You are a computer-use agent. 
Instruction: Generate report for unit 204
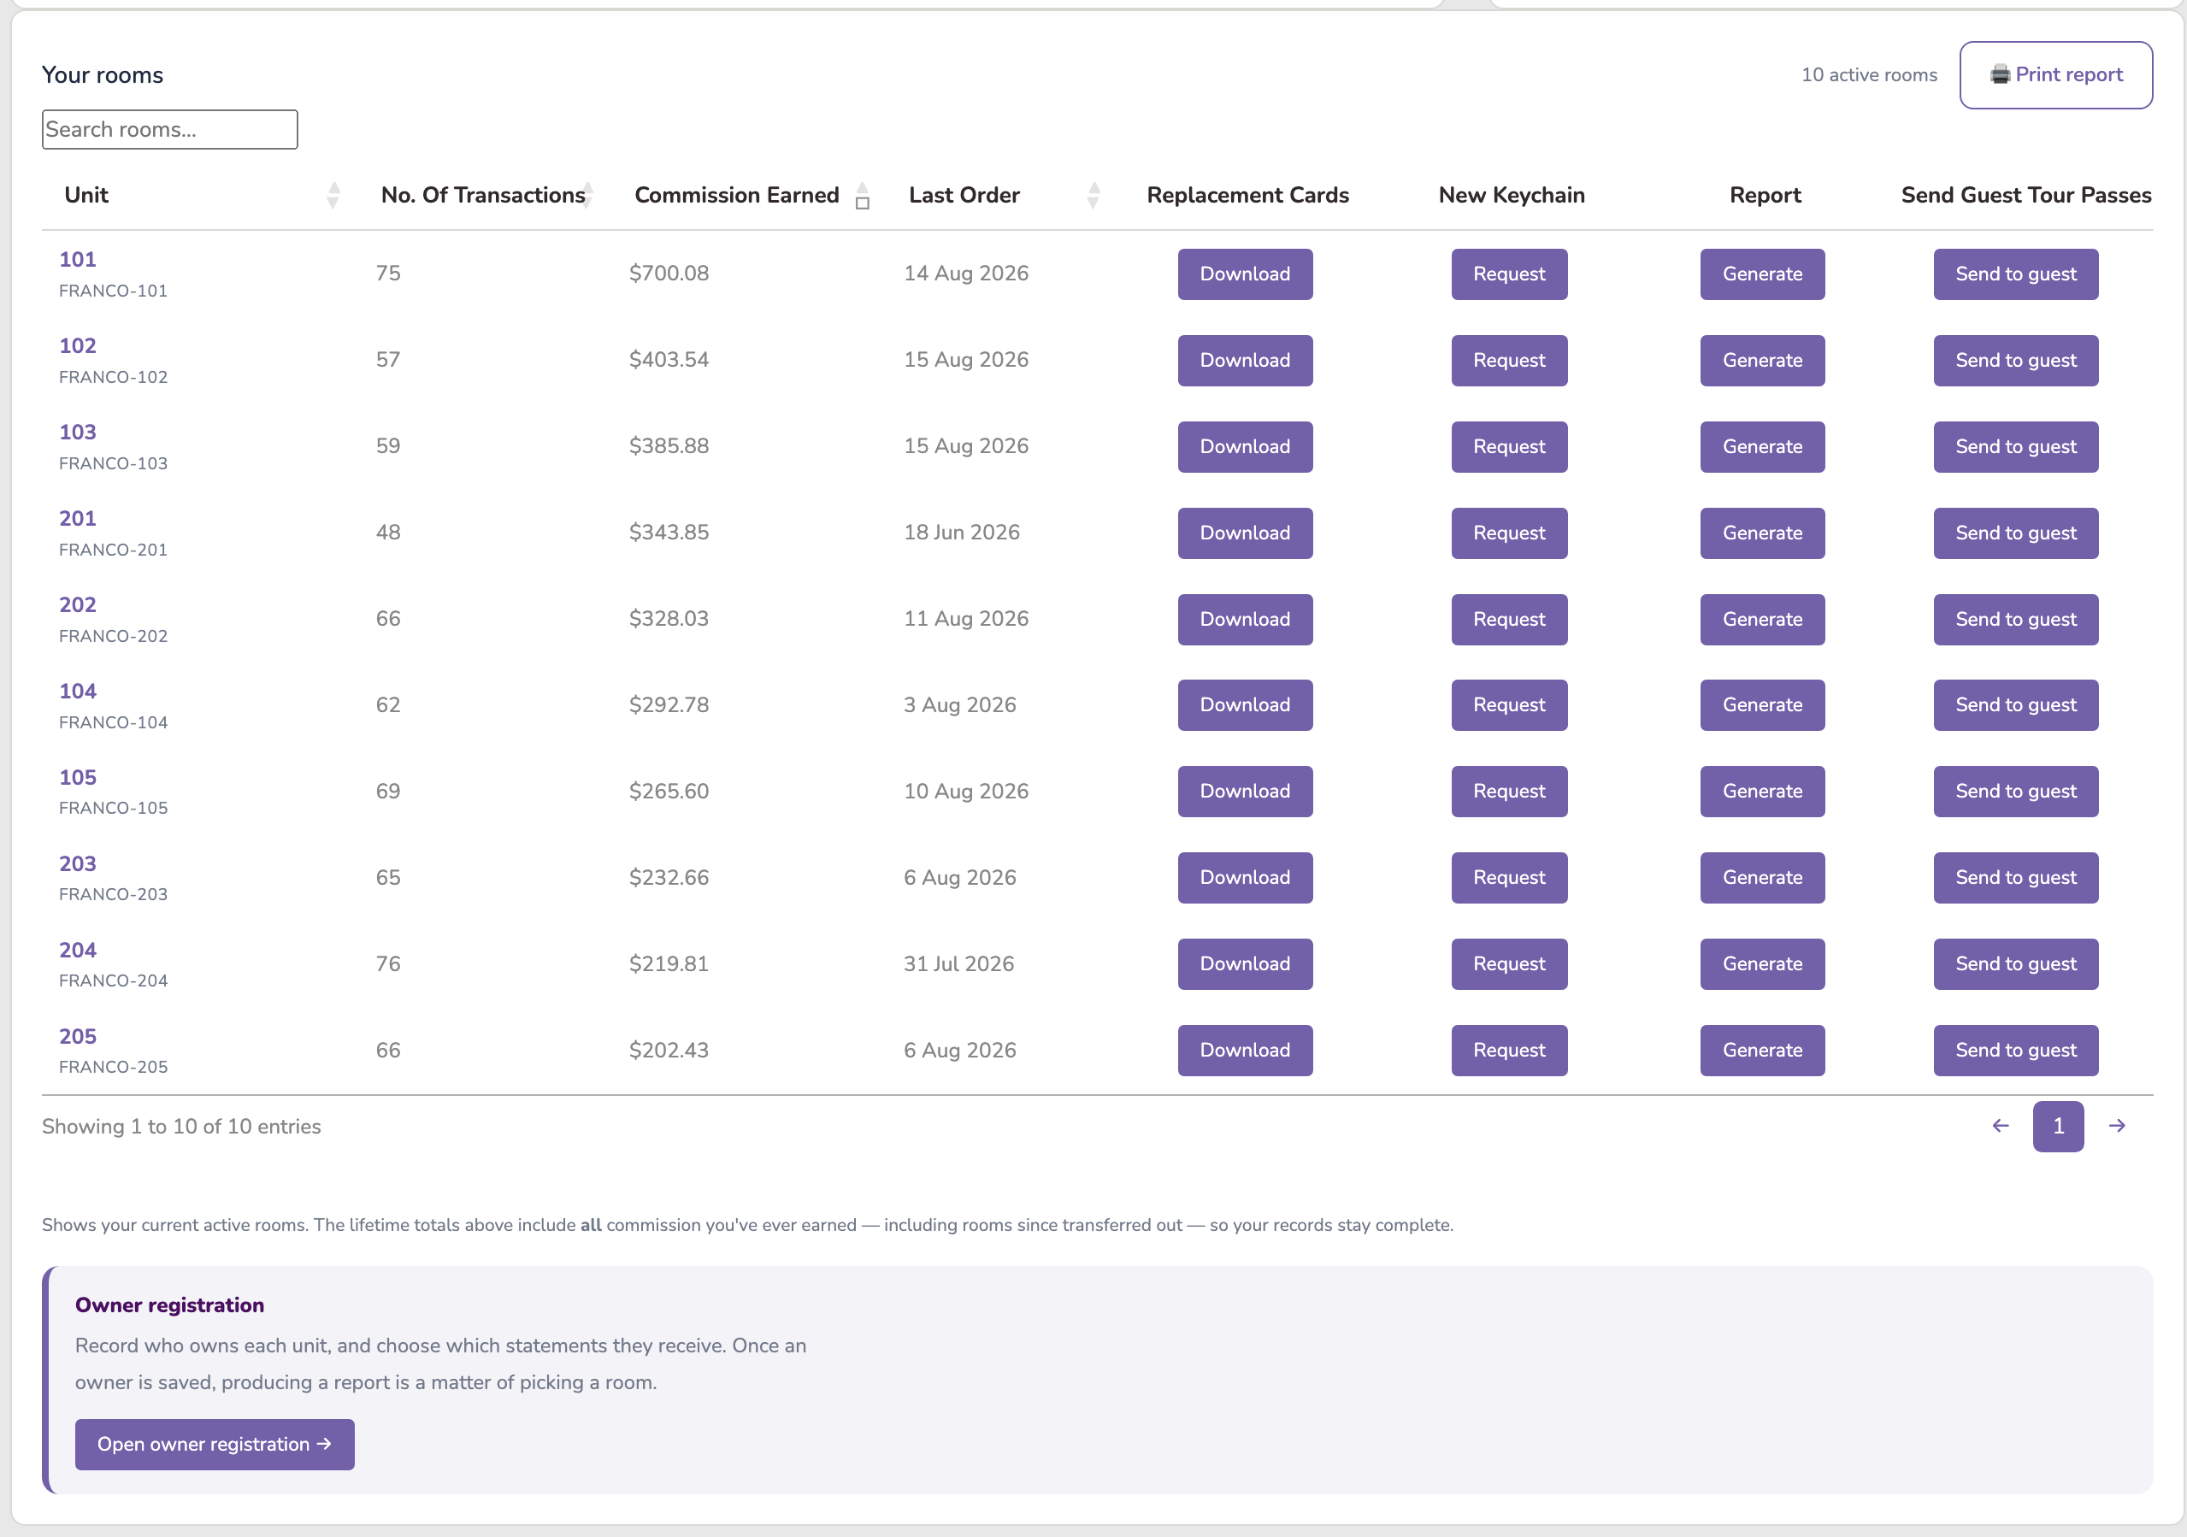(1762, 963)
